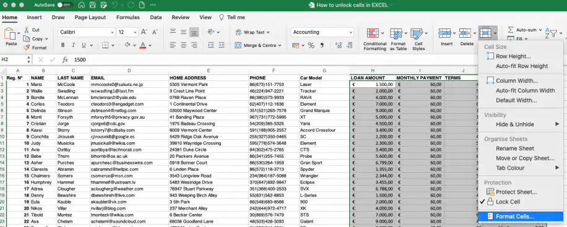
Task: Click the new document icon in title bar
Action: point(142,5)
